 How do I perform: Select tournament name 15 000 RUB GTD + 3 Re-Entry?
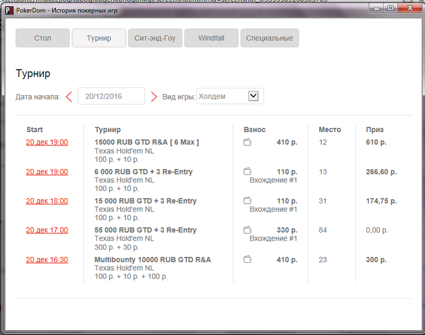pyautogui.click(x=146, y=201)
